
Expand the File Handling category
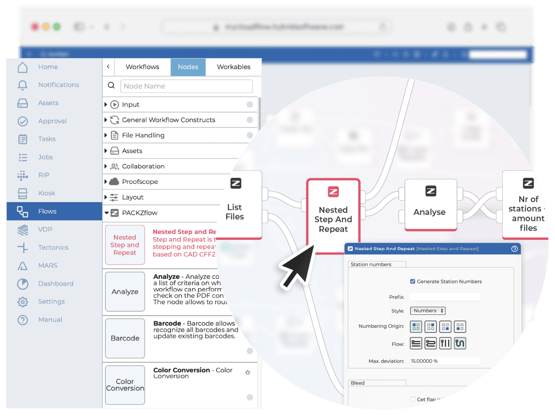point(106,136)
